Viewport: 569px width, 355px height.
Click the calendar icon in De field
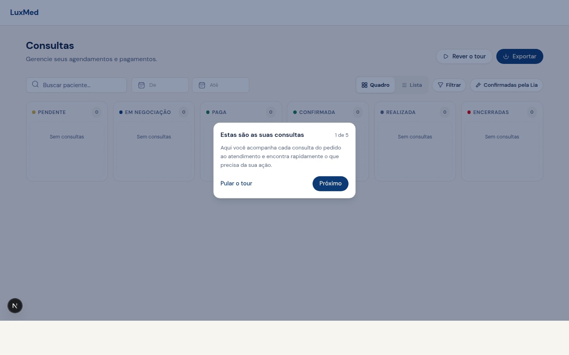click(x=141, y=85)
